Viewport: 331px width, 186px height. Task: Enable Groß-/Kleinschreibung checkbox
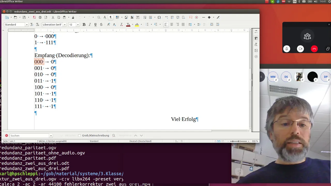[x=79, y=136]
